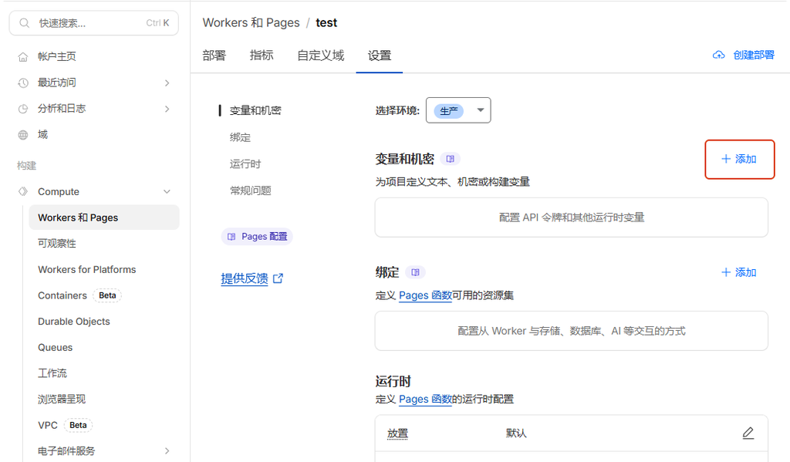790x462 pixels.
Task: Click the book icon in Pages 配置 badge
Action: 231,237
